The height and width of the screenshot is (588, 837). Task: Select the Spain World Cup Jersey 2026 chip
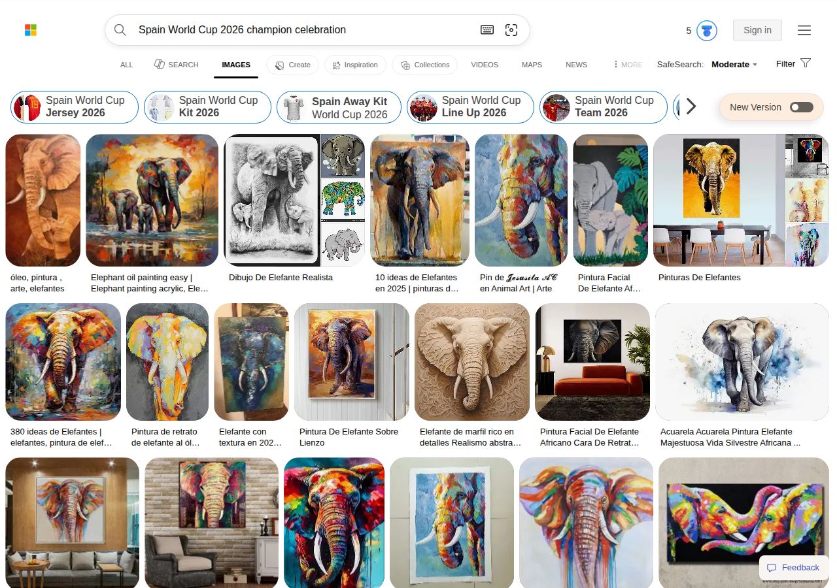pyautogui.click(x=75, y=107)
